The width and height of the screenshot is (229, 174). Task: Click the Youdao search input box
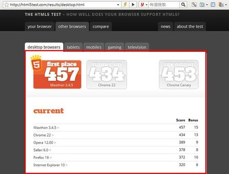point(164,5)
